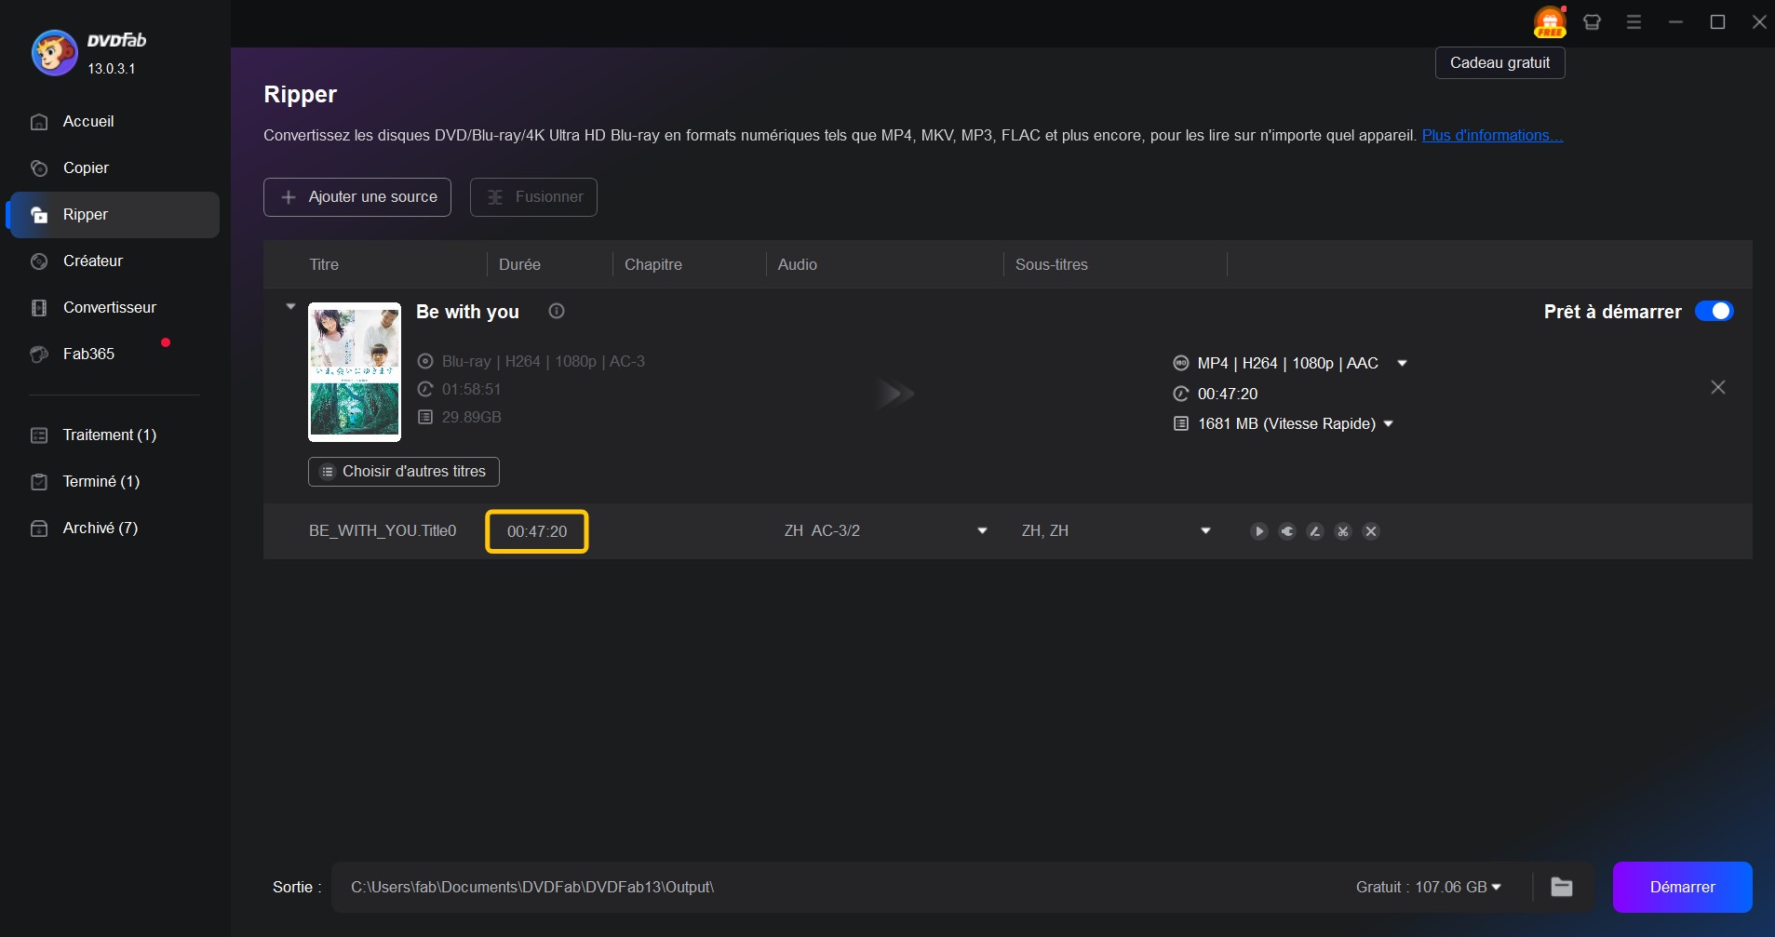Maximize the DVDFab window
This screenshot has height=937, width=1775.
pos(1717,22)
